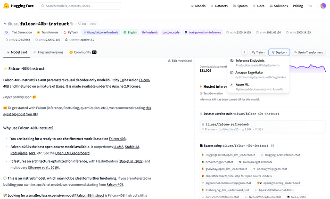Image resolution: width=330 pixels, height=199 pixels.
Task: Open the Shazeer et al., 2019 link
Action: coord(43,167)
